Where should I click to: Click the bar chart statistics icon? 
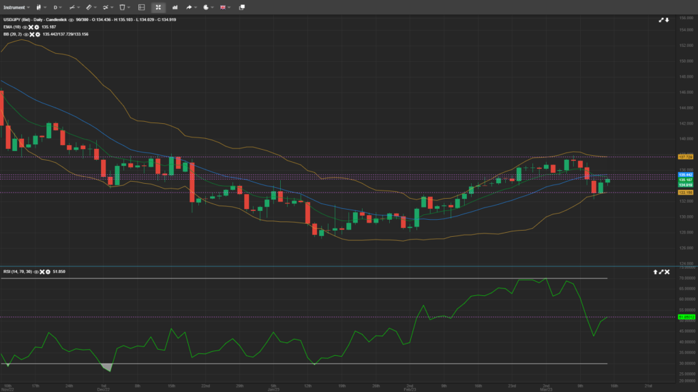pyautogui.click(x=176, y=7)
